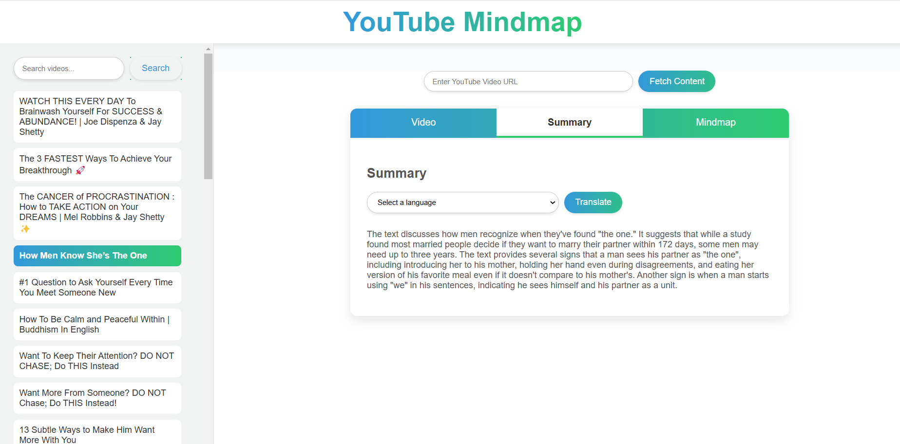Click the Summary heading text
Image resolution: width=900 pixels, height=444 pixels.
coord(397,173)
